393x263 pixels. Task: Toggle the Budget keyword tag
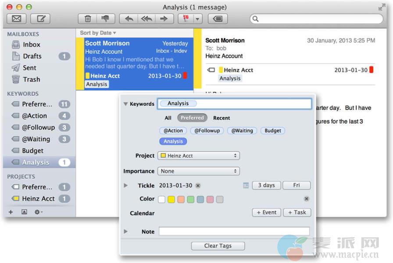(x=272, y=131)
